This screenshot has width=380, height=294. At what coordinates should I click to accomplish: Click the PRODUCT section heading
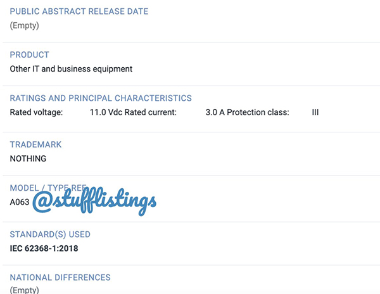[30, 54]
